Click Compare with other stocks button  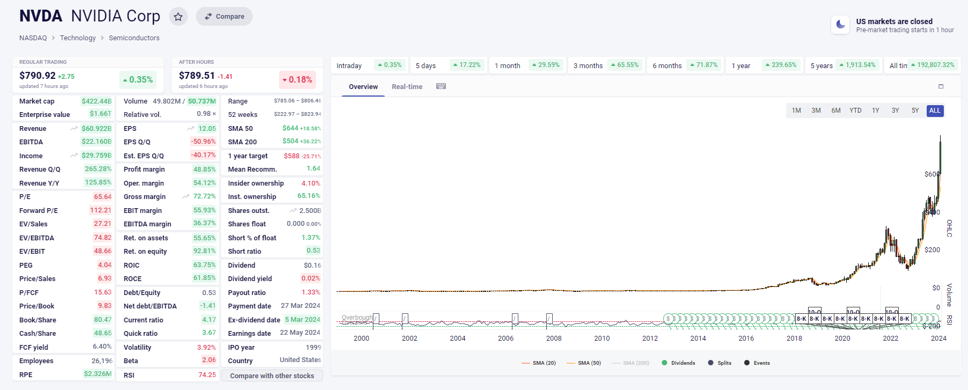(x=272, y=376)
